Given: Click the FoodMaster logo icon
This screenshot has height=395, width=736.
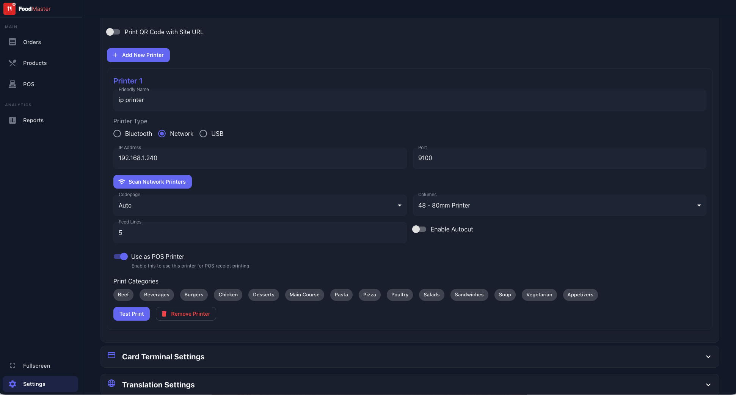Looking at the screenshot, I should (9, 8).
